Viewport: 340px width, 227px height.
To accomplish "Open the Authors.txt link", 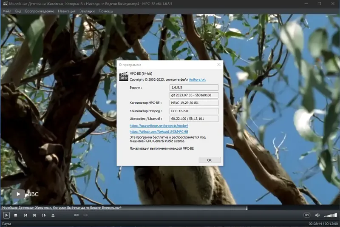I will coord(197,79).
